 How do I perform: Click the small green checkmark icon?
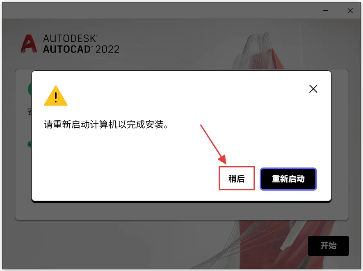tap(30, 145)
